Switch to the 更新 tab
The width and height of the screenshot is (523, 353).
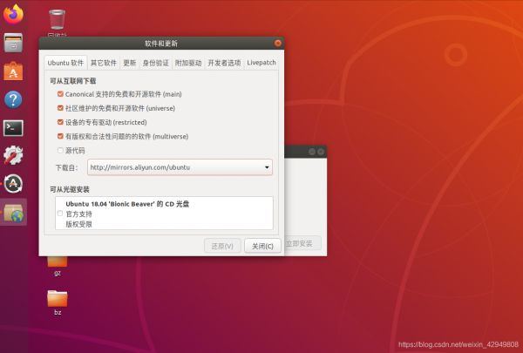[129, 63]
